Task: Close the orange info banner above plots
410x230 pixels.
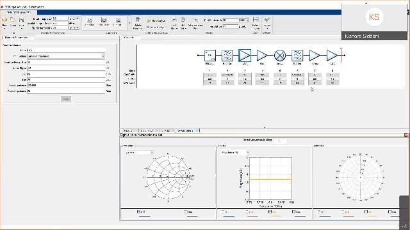Action: pos(406,135)
